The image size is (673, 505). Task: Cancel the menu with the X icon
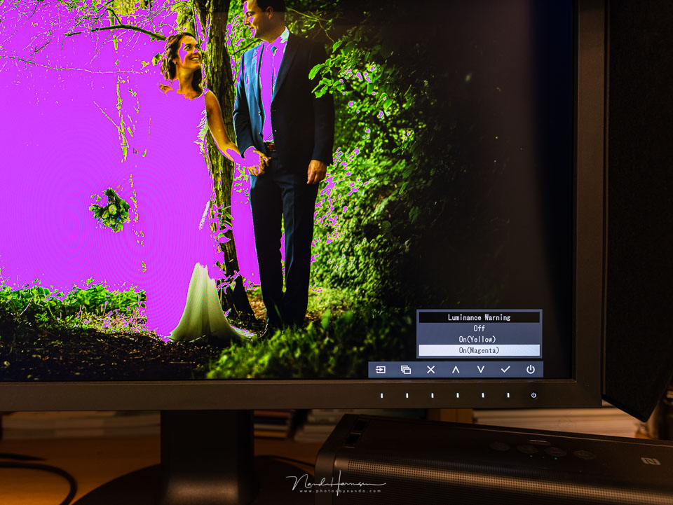pos(431,370)
